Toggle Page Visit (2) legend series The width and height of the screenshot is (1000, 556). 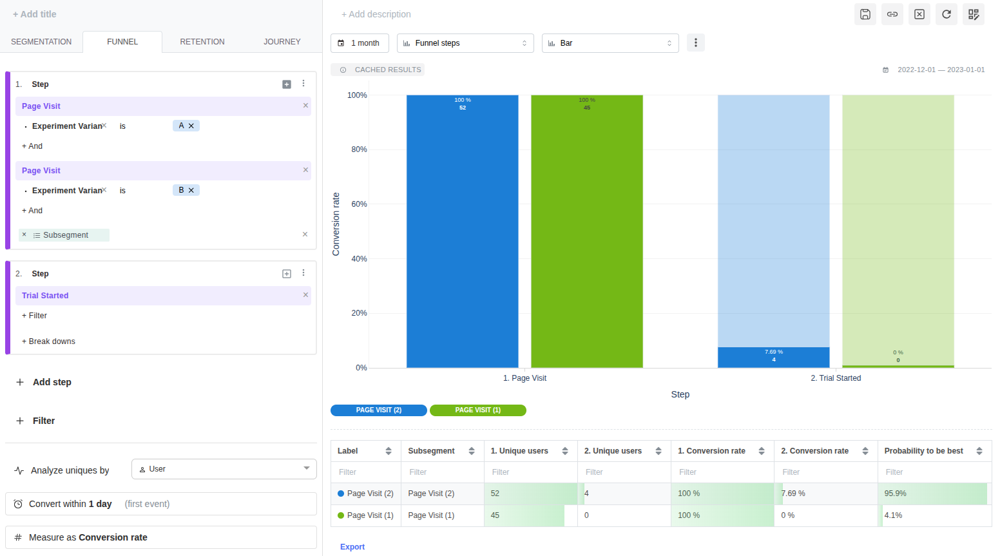pyautogui.click(x=379, y=410)
